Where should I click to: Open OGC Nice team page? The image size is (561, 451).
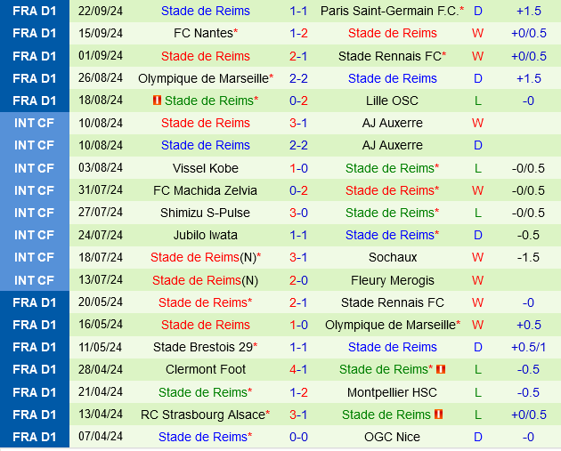pos(393,437)
